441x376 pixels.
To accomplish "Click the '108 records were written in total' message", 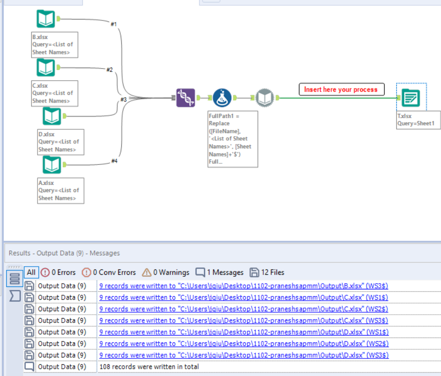I will click(x=149, y=366).
